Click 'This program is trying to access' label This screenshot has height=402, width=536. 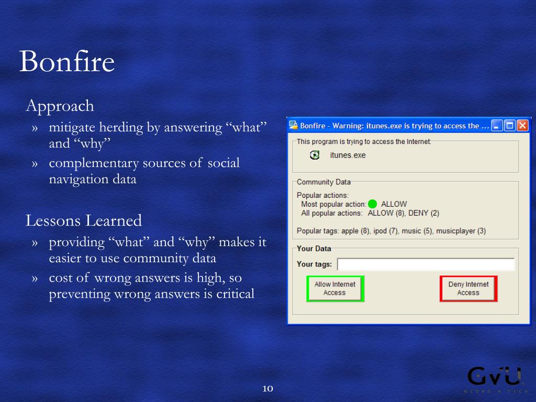point(364,141)
